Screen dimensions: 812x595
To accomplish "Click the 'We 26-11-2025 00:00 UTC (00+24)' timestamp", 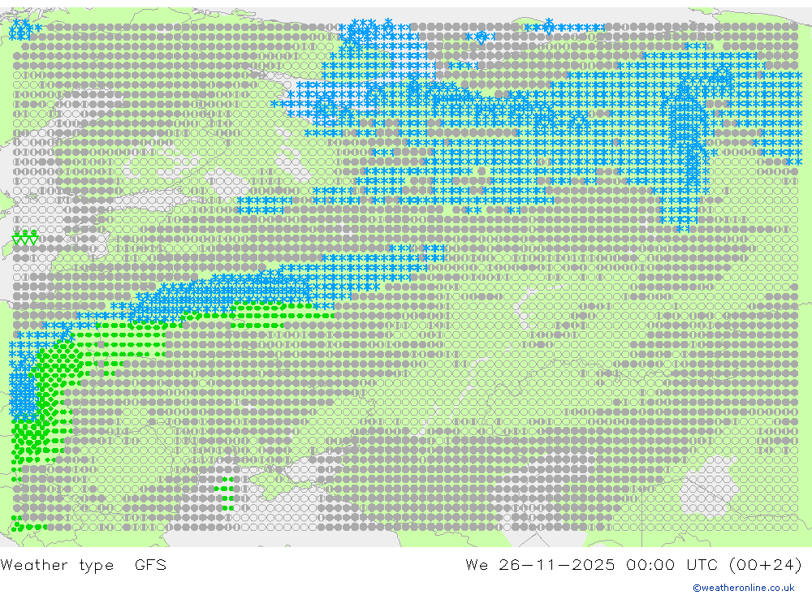I will click(633, 564).
